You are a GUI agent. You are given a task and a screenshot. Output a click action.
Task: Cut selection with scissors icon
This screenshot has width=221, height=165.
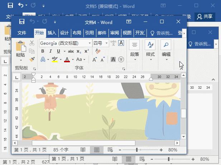[x=32, y=43]
